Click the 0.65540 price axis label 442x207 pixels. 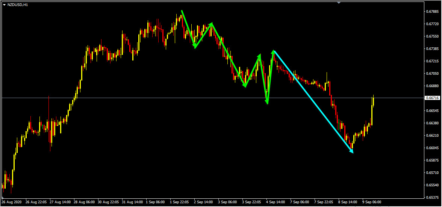[432, 185]
